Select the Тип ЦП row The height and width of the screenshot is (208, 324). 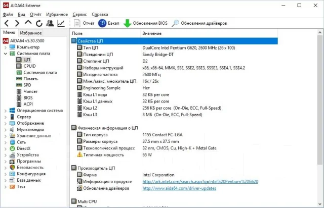(174, 48)
